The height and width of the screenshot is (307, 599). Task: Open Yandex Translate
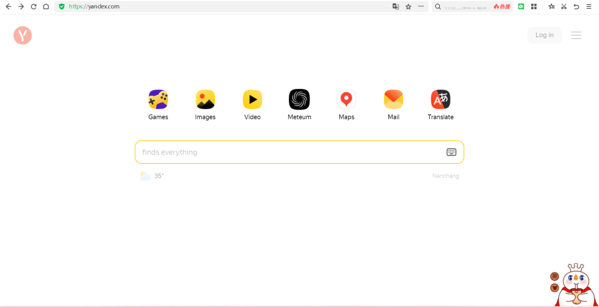[440, 99]
